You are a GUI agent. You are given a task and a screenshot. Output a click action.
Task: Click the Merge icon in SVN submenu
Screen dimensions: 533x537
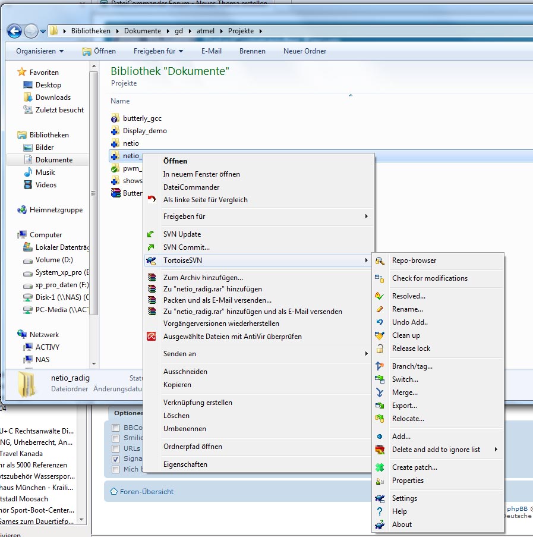tap(380, 392)
